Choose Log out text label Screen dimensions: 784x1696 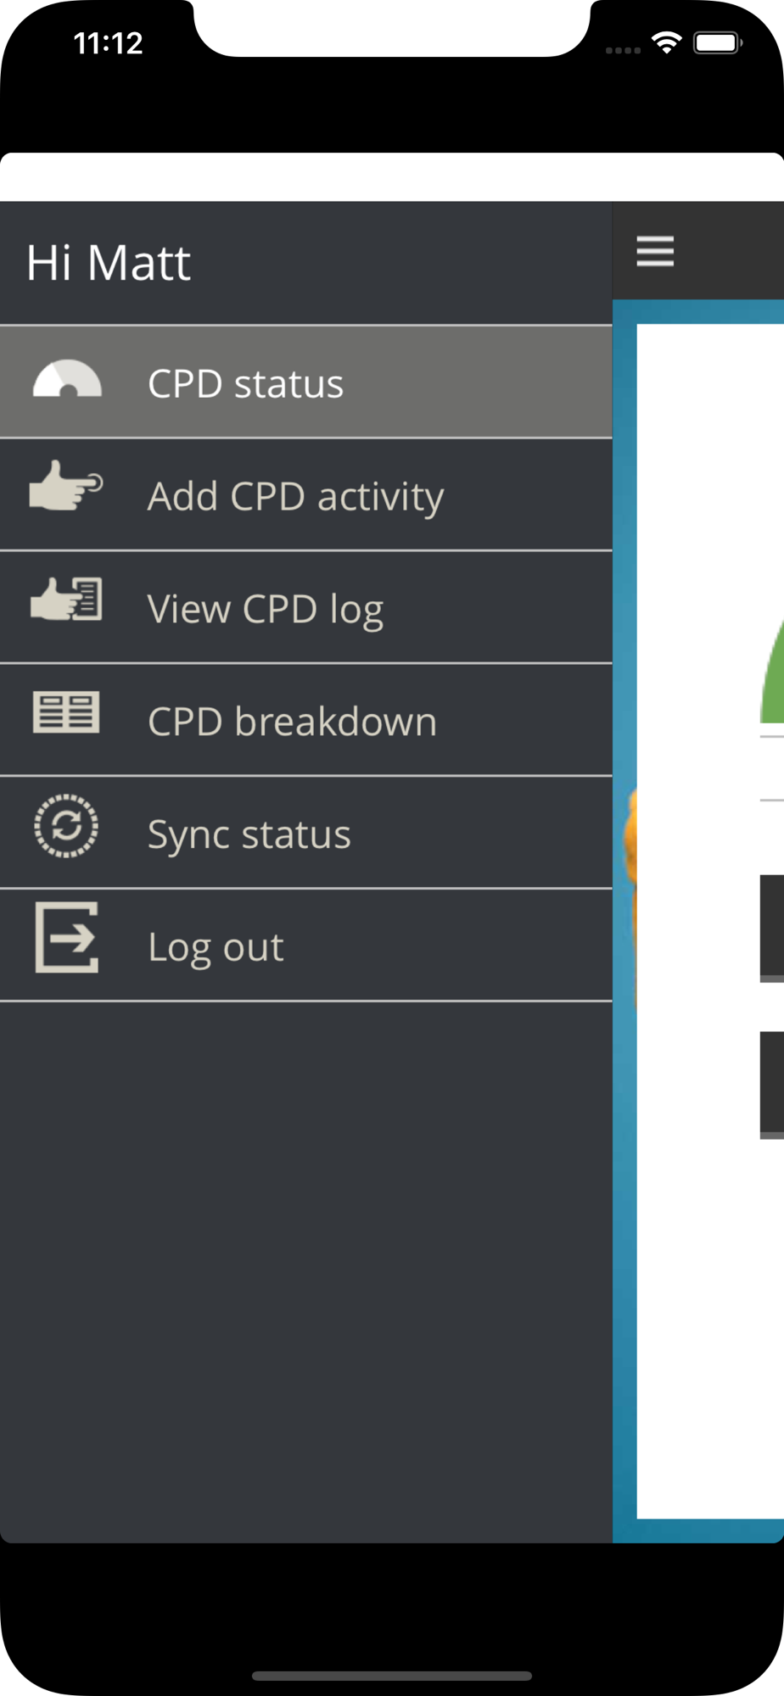(x=216, y=947)
